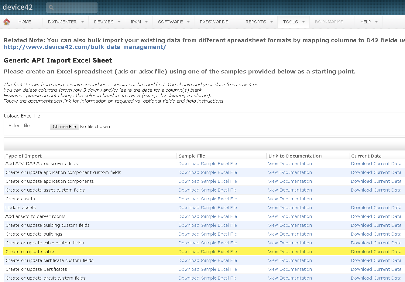405x282 pixels.
Task: Download current data for Update assets
Action: click(x=376, y=208)
